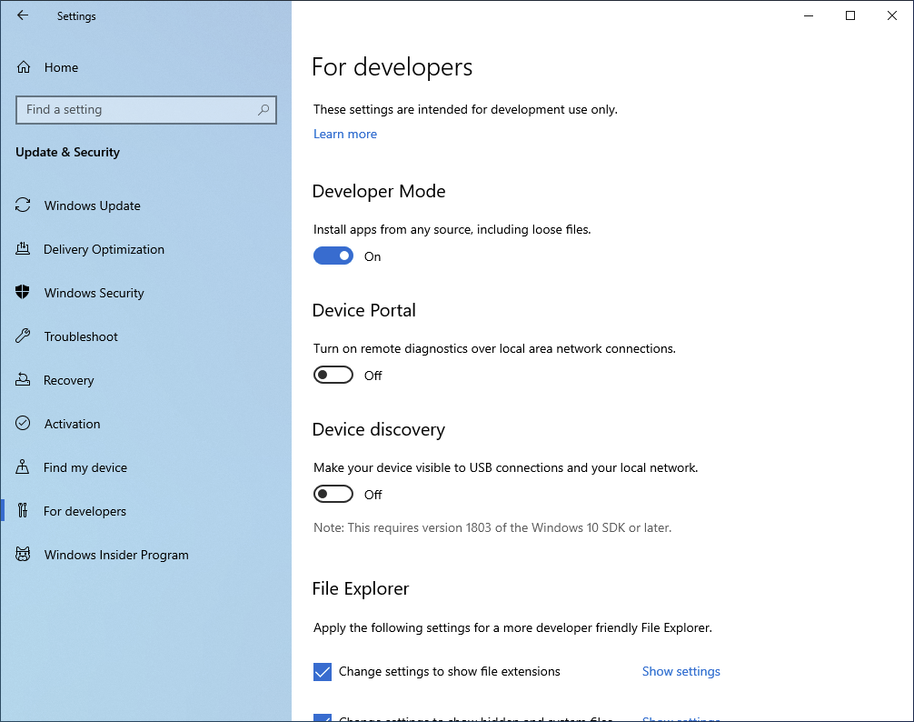Maximize the Settings window
The width and height of the screenshot is (914, 722).
(850, 15)
